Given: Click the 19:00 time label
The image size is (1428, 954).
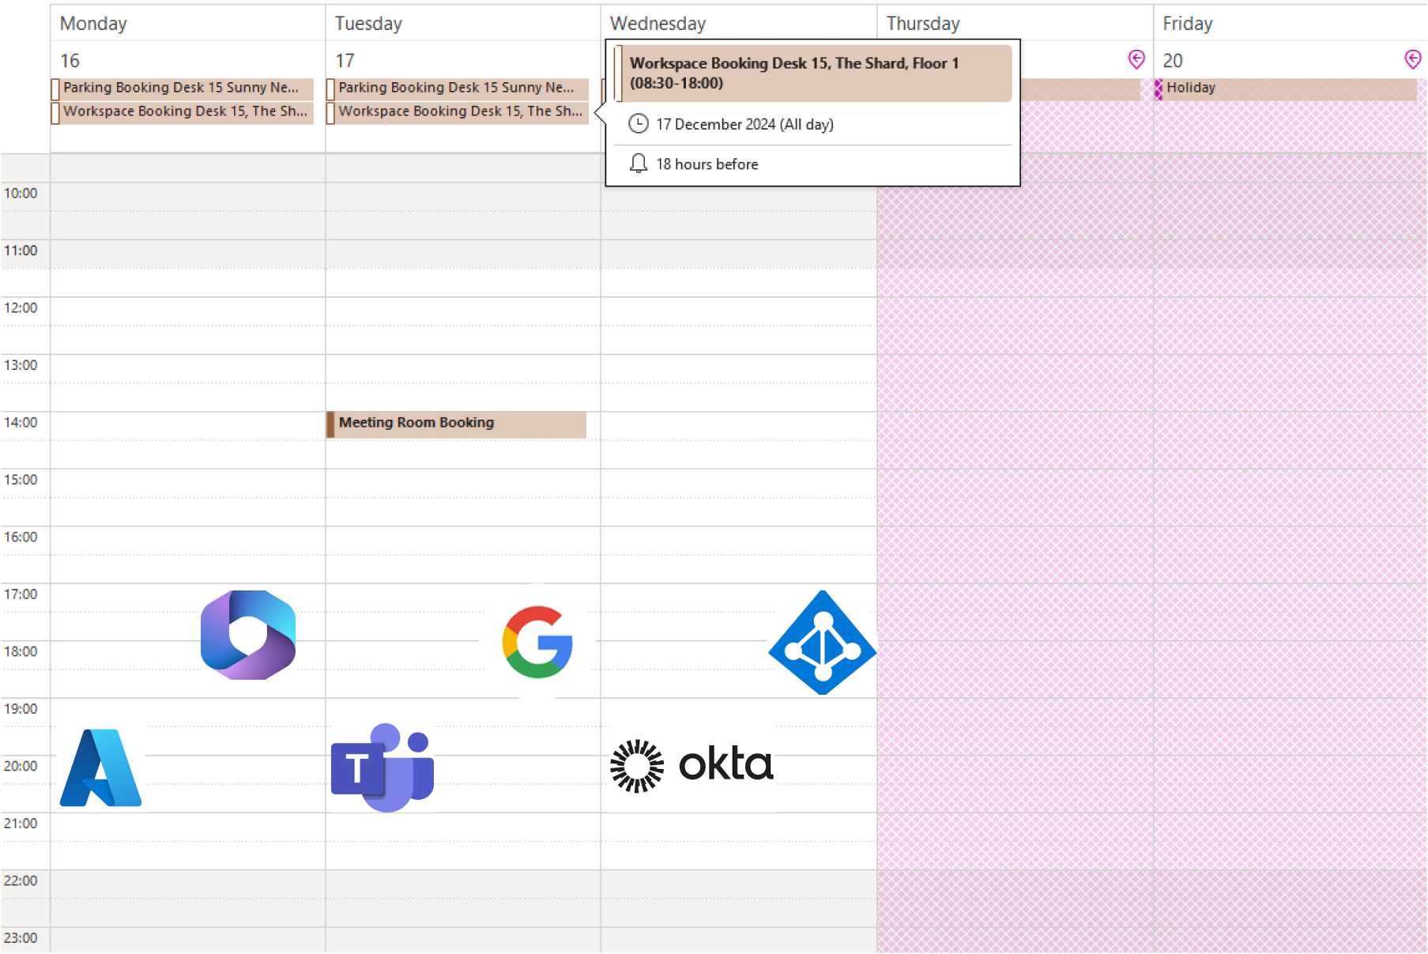Looking at the screenshot, I should [x=21, y=709].
